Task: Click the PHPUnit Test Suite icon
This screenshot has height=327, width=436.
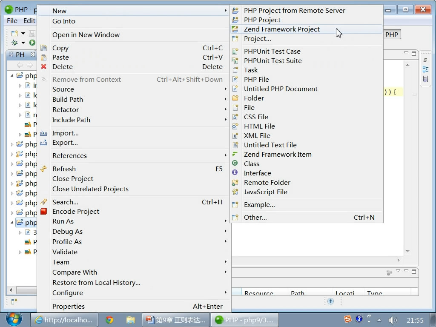Action: coord(235,60)
